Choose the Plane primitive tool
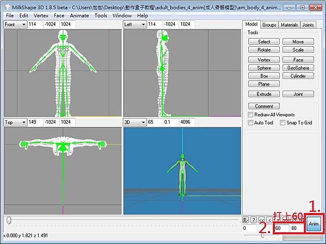Image resolution: width=326 pixels, height=244 pixels. point(264,84)
